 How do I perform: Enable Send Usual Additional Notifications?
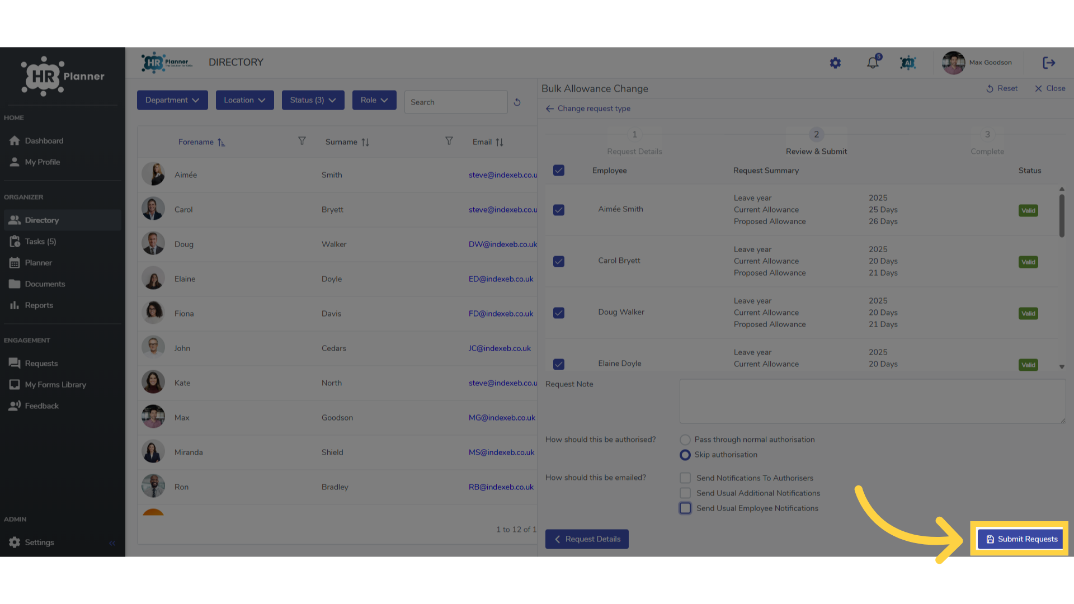coord(685,493)
